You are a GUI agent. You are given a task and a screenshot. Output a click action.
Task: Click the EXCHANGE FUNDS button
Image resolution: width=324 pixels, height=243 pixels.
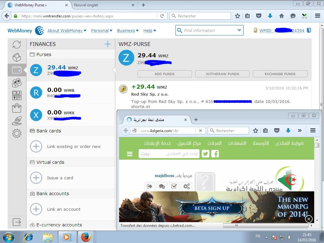(x=280, y=74)
